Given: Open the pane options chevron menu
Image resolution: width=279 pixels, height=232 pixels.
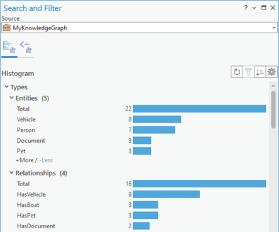Looking at the screenshot, I should [254, 8].
